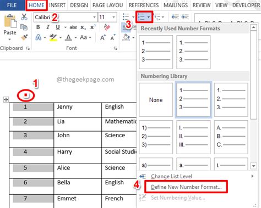The width and height of the screenshot is (261, 208).
Task: Click the French table cell
Action: click(x=119, y=201)
